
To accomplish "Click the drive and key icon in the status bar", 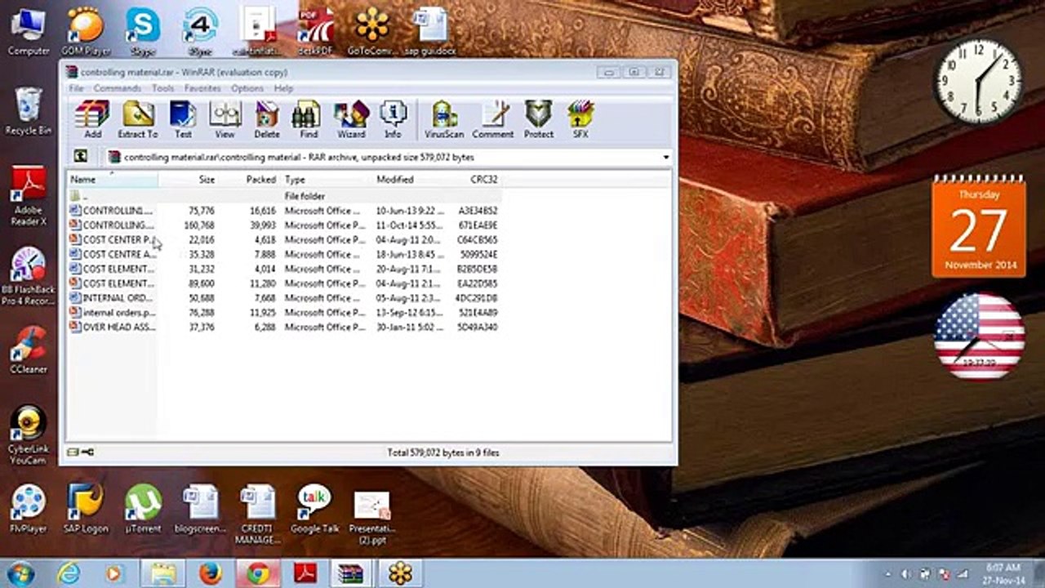I will coord(80,452).
